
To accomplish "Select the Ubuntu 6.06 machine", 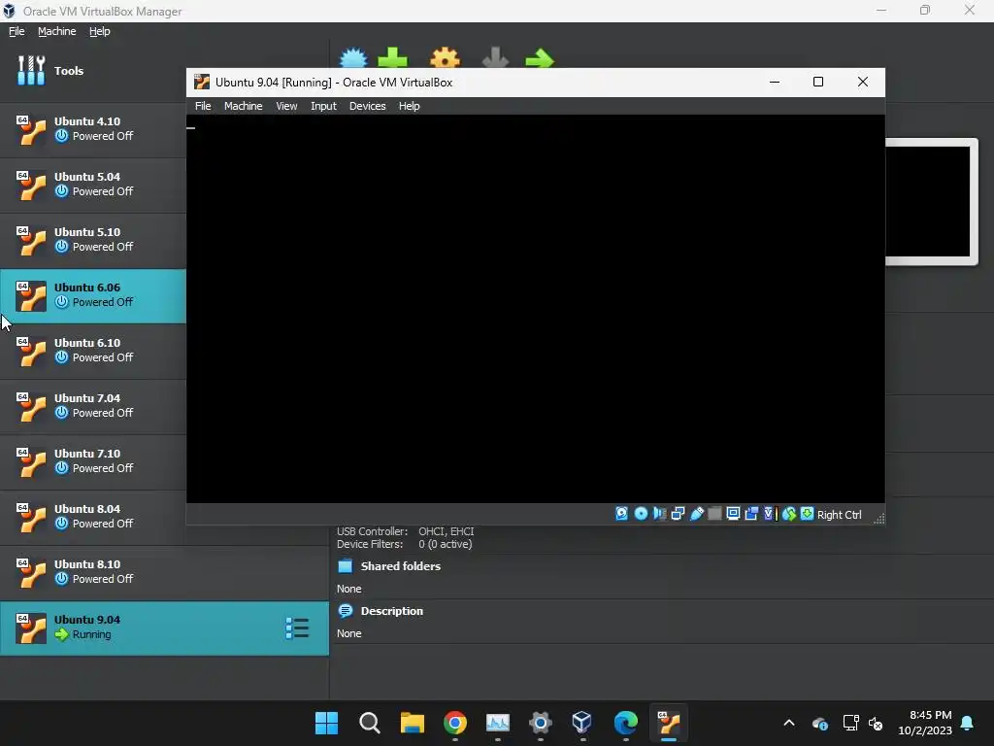I will 93,295.
